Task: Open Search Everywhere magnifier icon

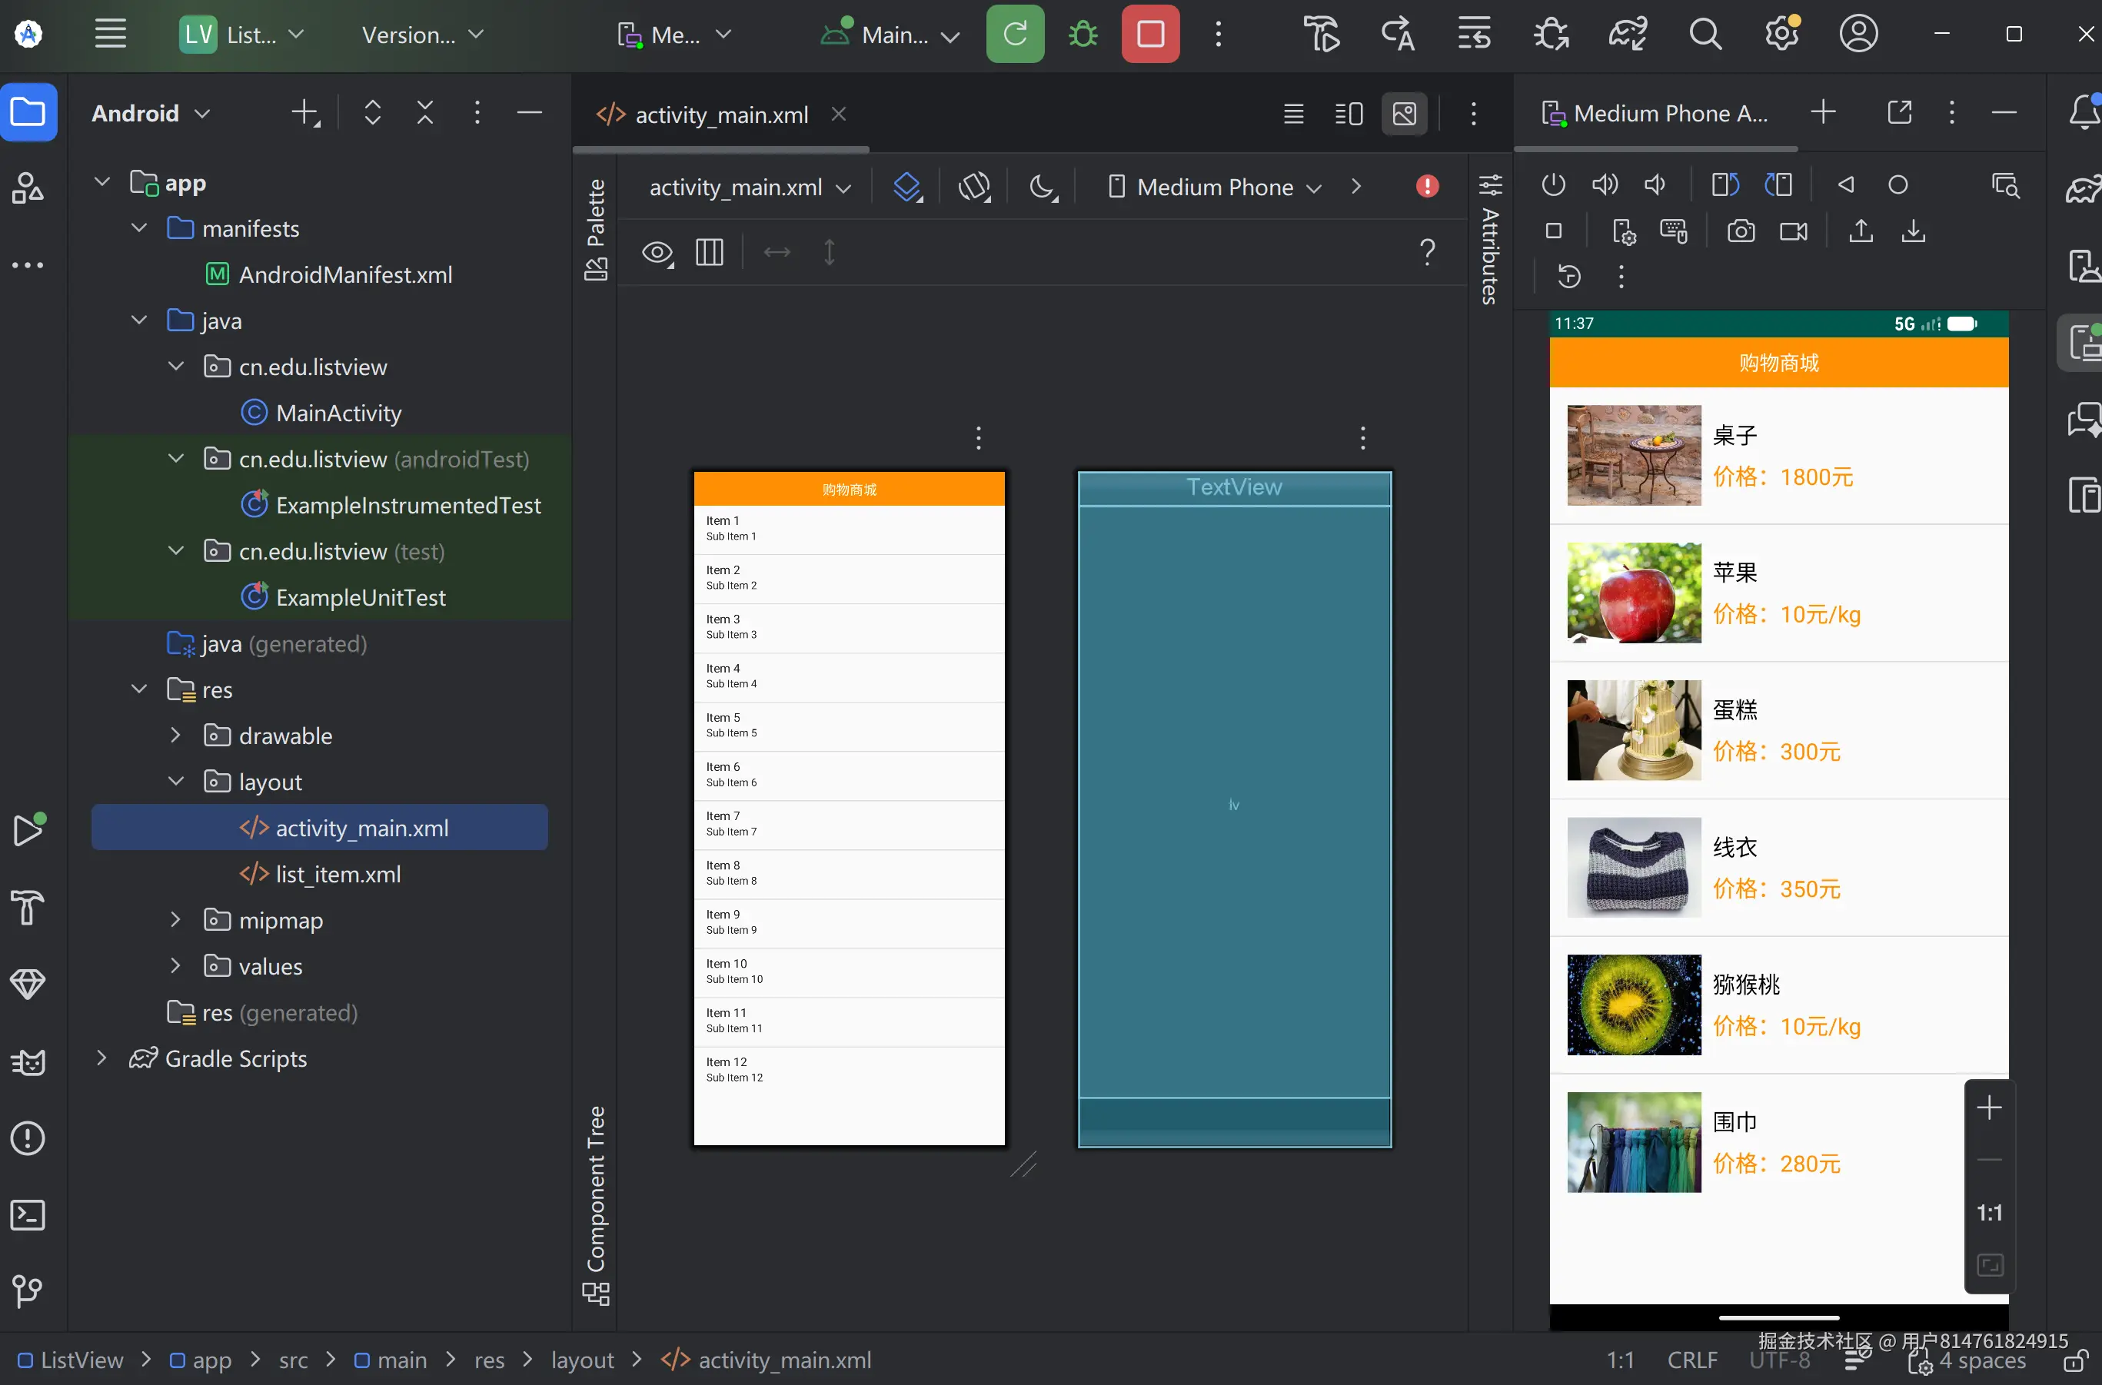Action: tap(1705, 35)
